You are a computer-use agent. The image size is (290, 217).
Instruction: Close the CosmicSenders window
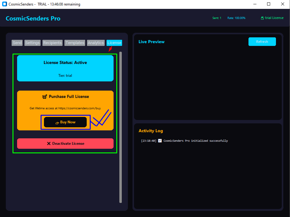pos(283,4)
